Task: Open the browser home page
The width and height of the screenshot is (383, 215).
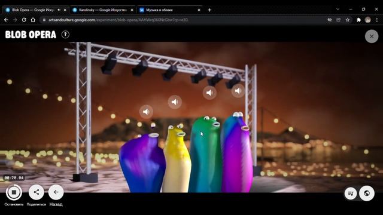Action: [33, 20]
